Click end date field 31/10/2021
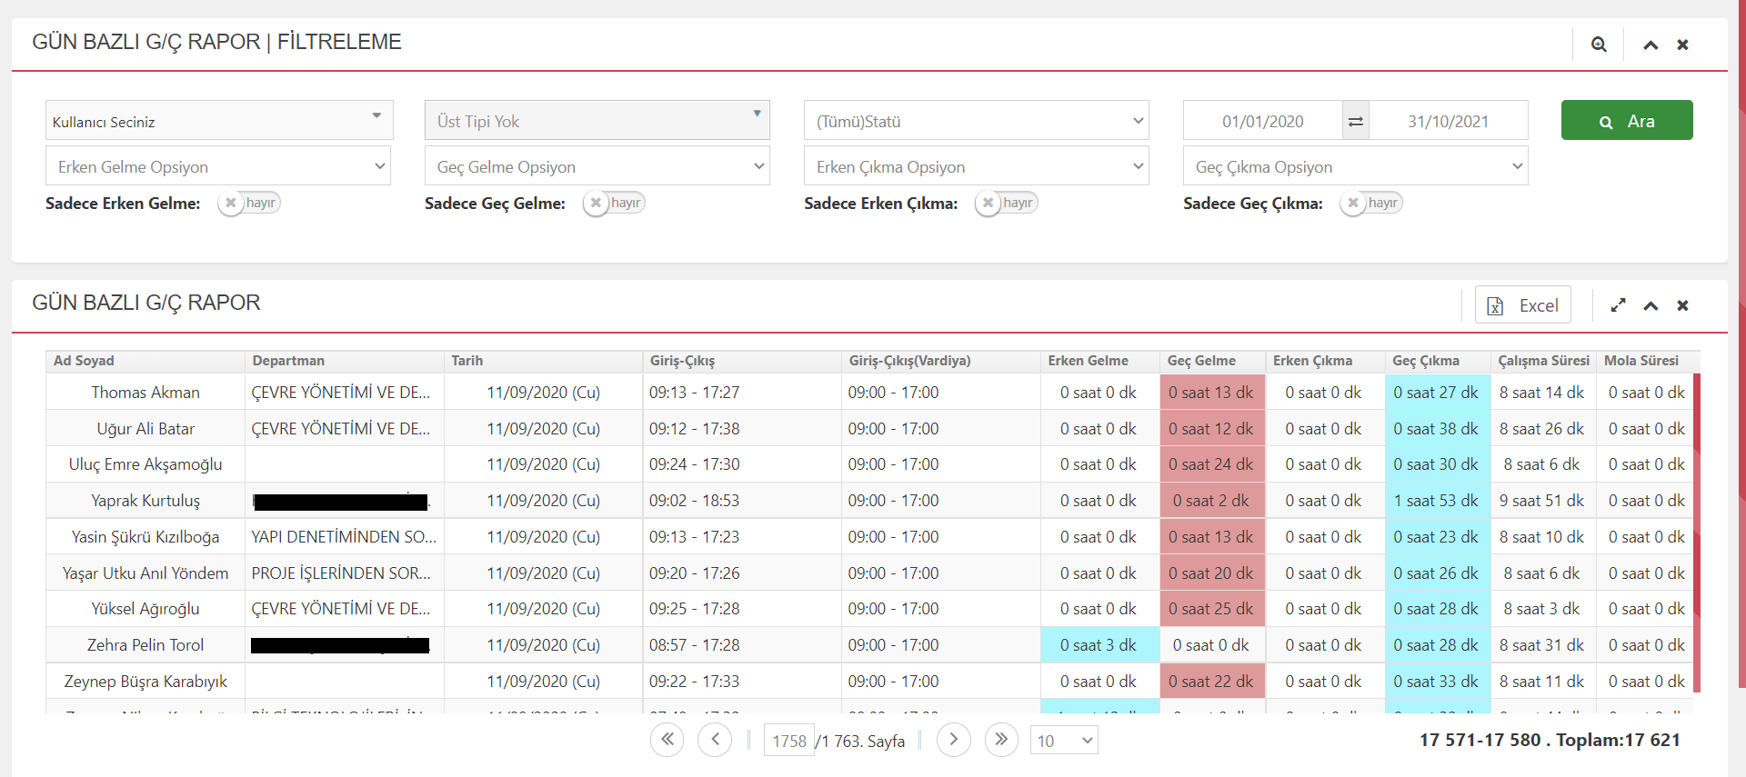1746x777 pixels. coord(1449,121)
